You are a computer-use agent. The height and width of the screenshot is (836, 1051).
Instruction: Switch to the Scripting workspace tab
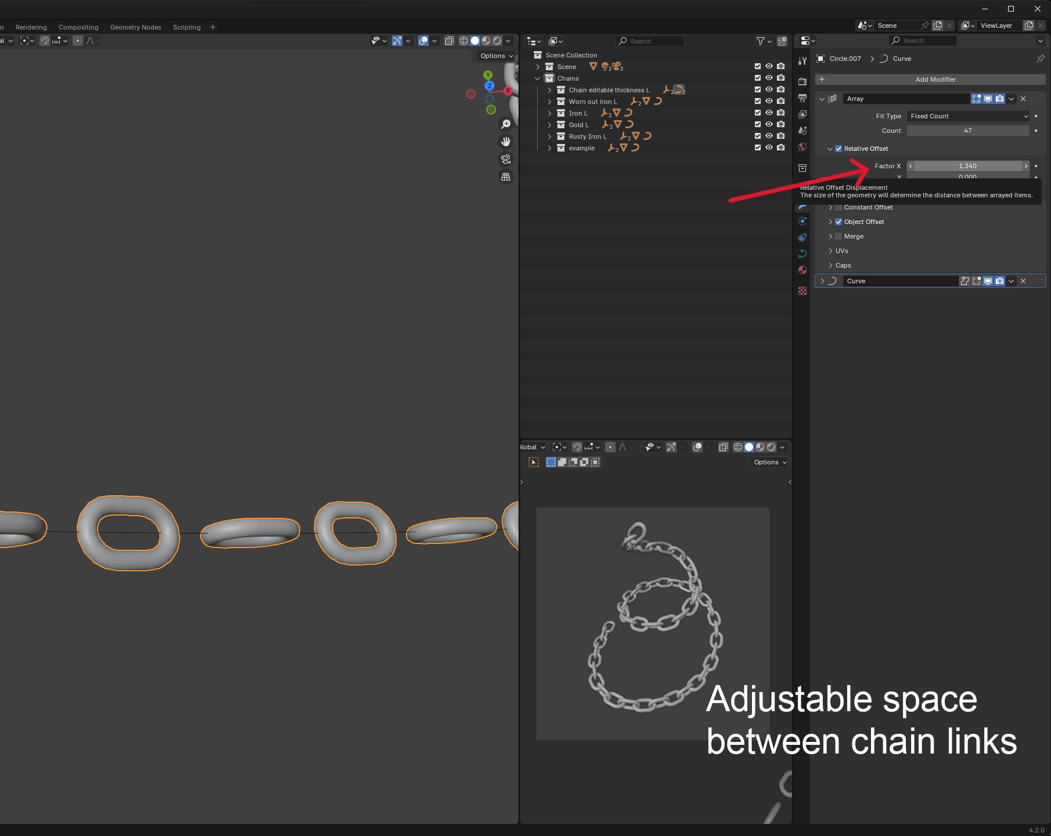(186, 27)
